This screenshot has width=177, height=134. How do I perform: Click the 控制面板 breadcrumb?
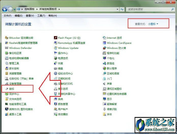pyautogui.click(x=29, y=9)
